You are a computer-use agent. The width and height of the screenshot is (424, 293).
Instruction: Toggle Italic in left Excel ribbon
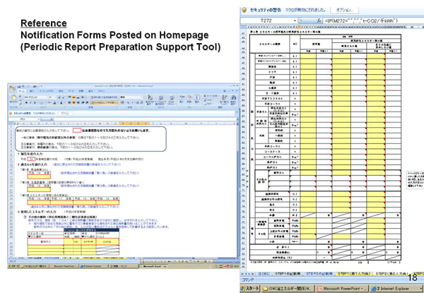click(30, 103)
